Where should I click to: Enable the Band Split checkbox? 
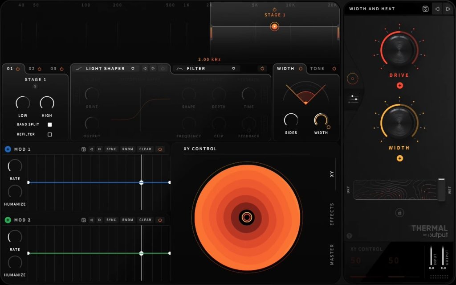pos(50,125)
